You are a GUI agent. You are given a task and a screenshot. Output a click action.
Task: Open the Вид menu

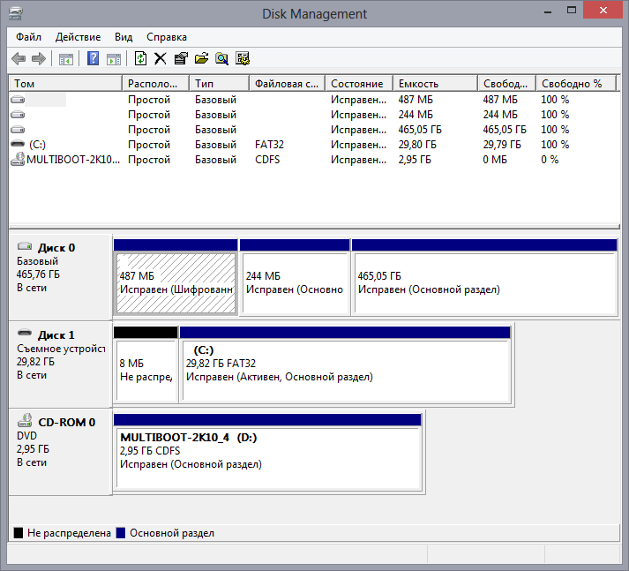pos(124,37)
